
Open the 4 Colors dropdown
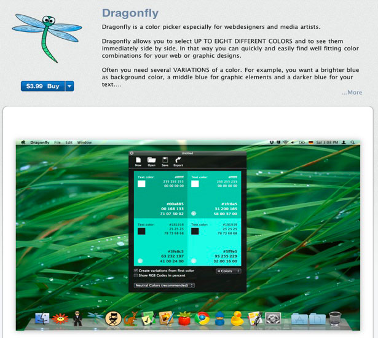[228, 271]
